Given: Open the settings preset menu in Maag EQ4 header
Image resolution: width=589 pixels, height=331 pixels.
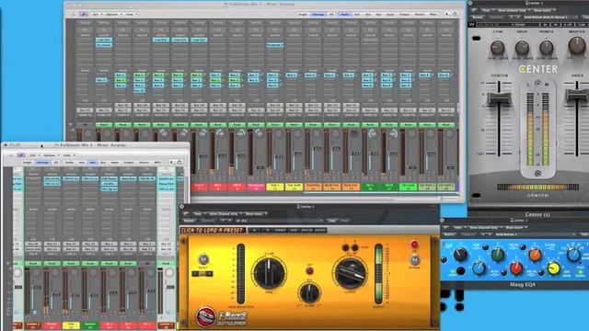Looking at the screenshot, I should click(536, 234).
